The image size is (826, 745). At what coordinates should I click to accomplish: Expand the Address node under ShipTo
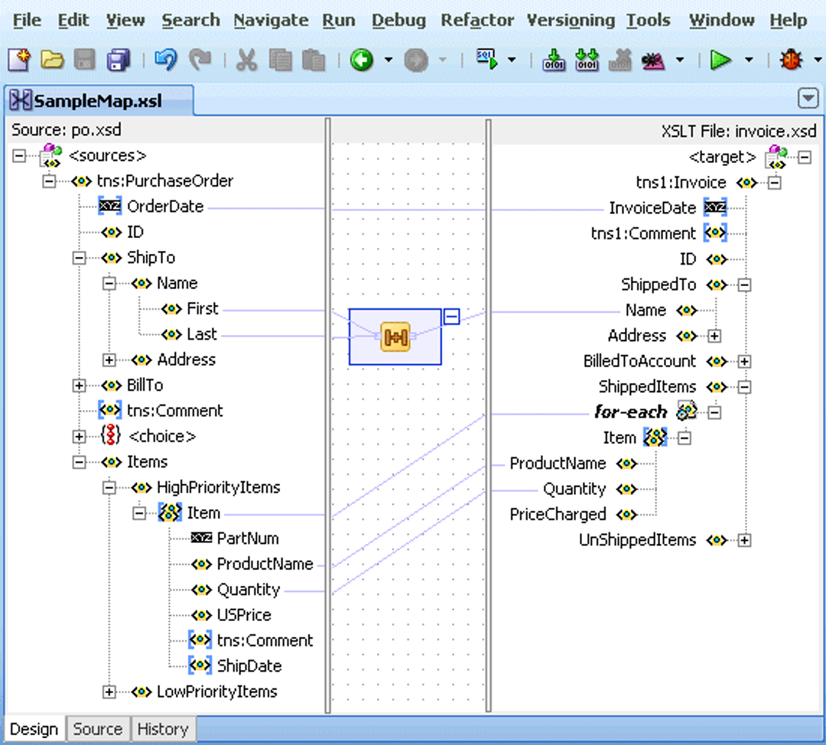click(x=109, y=359)
